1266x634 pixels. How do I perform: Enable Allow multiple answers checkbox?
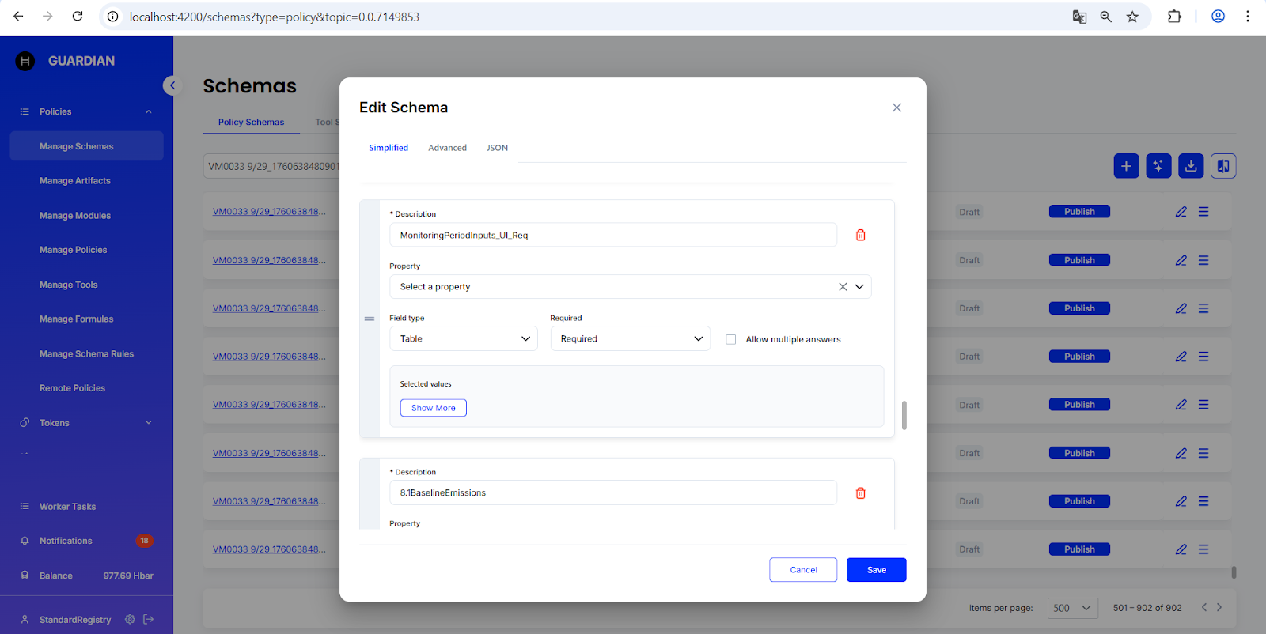tap(731, 339)
